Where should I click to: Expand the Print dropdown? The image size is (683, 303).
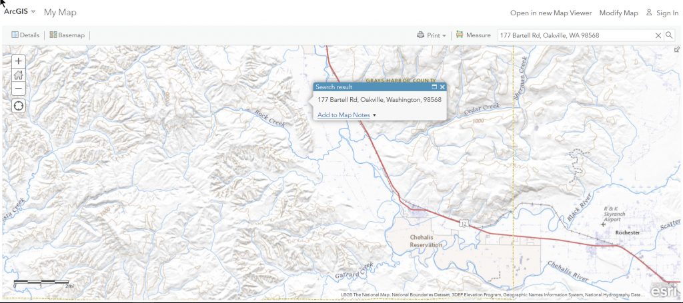432,35
